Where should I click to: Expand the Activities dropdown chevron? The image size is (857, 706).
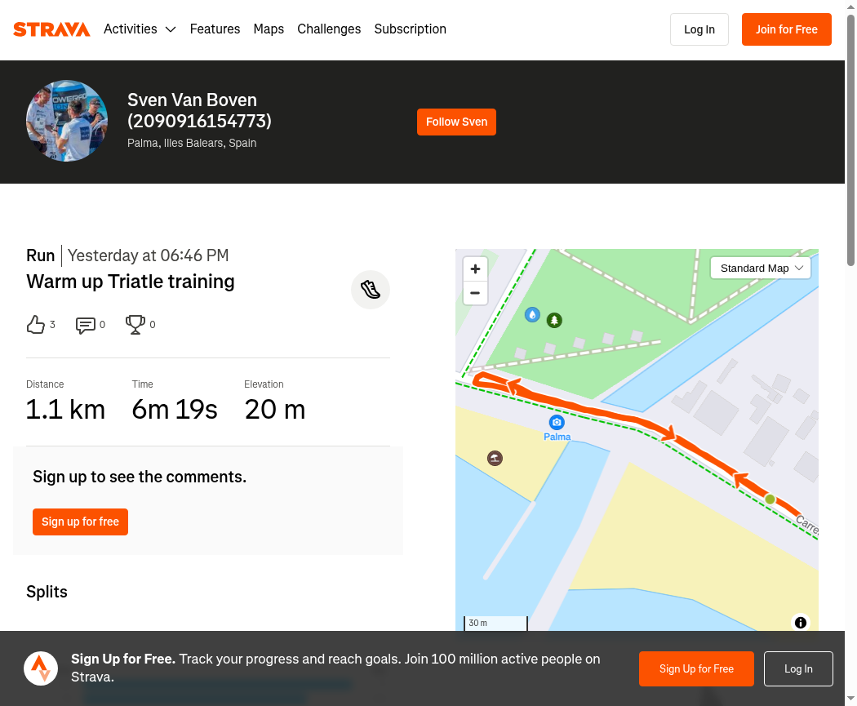tap(171, 29)
